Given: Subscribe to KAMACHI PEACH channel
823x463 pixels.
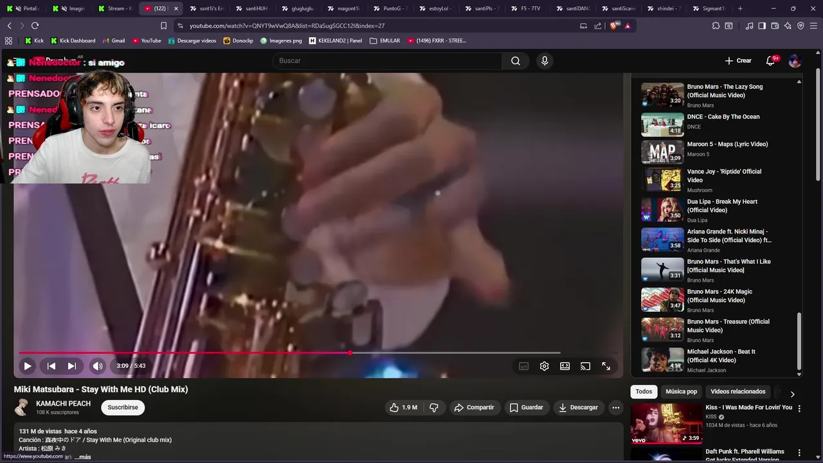Looking at the screenshot, I should point(123,408).
